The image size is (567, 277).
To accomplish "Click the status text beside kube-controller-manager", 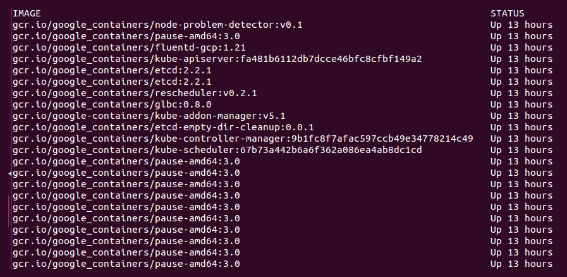I will click(x=521, y=139).
